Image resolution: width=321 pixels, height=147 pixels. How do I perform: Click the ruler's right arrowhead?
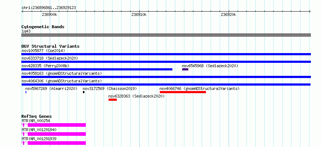310,12
